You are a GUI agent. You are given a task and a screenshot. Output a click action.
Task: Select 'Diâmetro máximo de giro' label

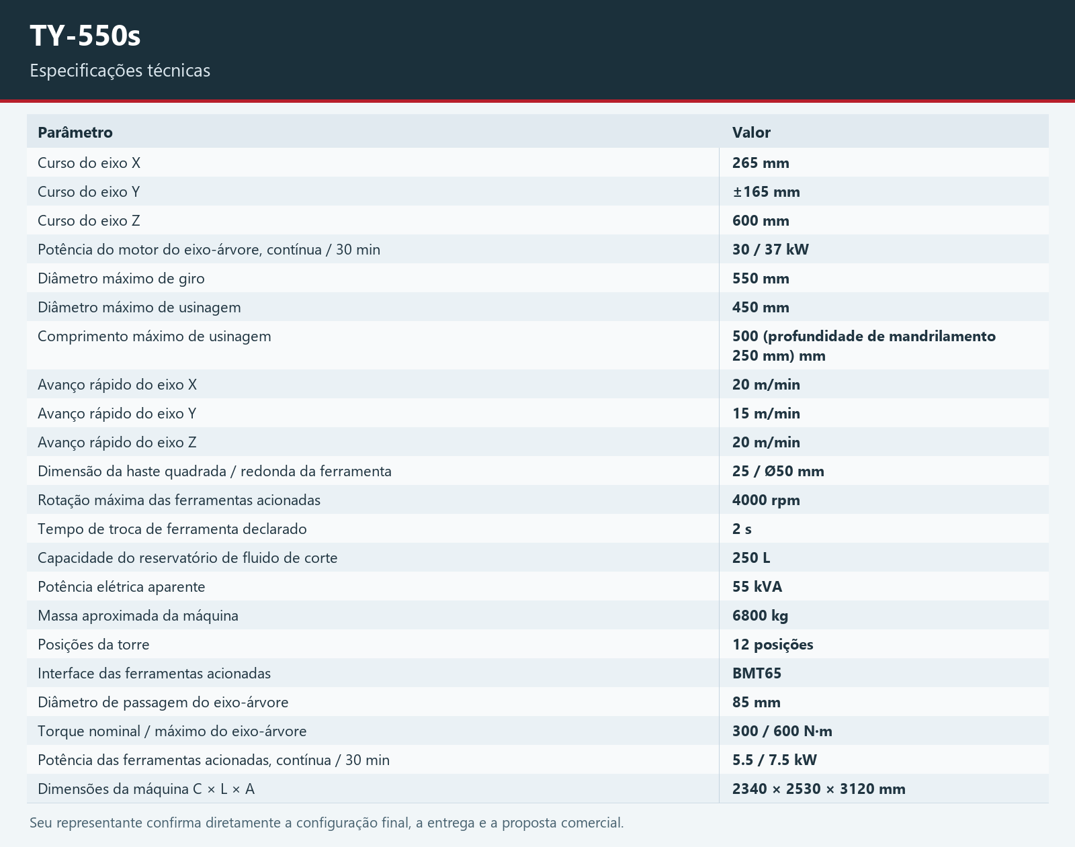point(121,278)
